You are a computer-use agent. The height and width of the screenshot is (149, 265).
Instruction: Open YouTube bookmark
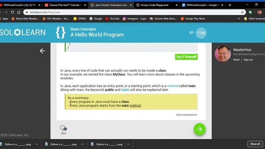(112, 19)
